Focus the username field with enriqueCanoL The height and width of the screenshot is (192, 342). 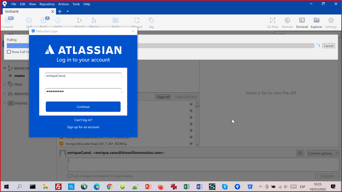(83, 76)
